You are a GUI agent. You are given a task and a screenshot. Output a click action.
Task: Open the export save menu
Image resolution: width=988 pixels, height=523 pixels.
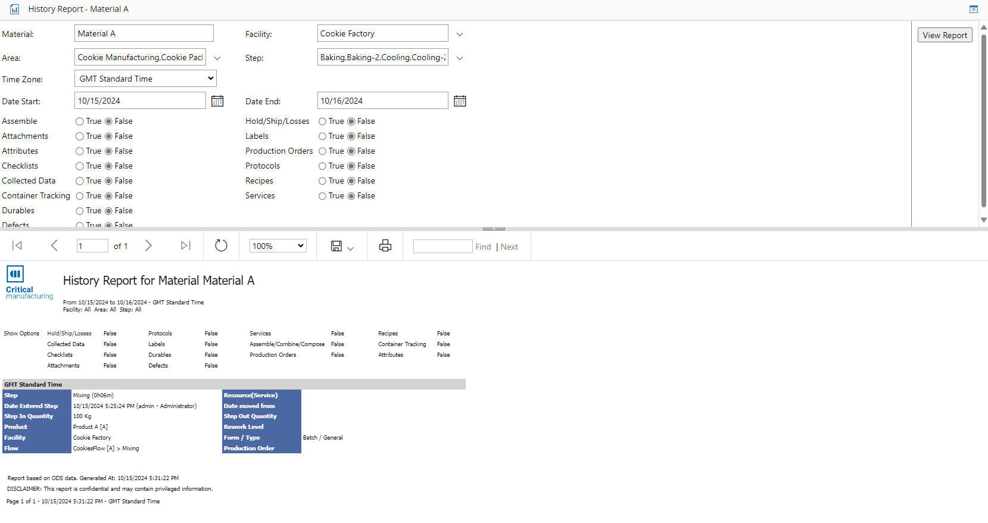[342, 247]
